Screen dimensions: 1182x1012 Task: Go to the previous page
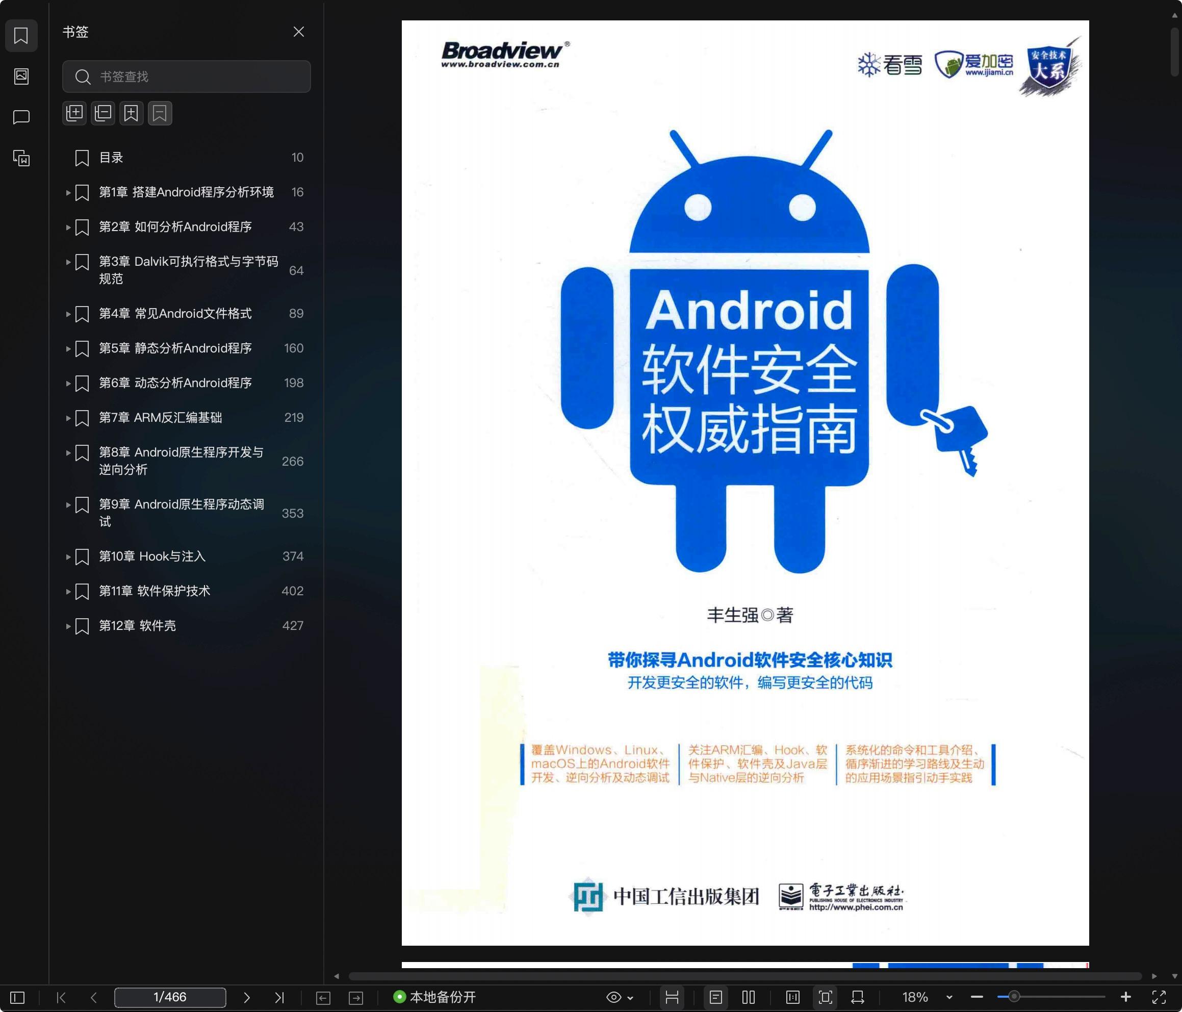tap(93, 997)
